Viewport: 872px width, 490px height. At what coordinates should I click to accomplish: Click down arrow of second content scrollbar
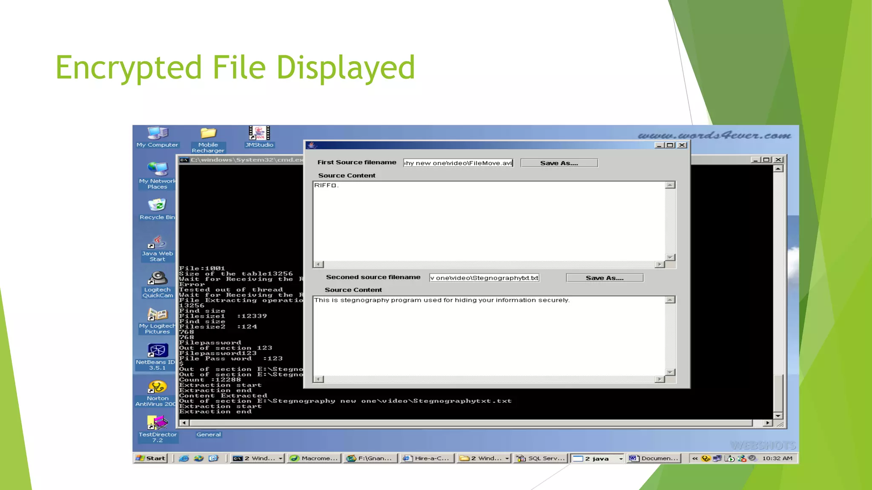(670, 372)
